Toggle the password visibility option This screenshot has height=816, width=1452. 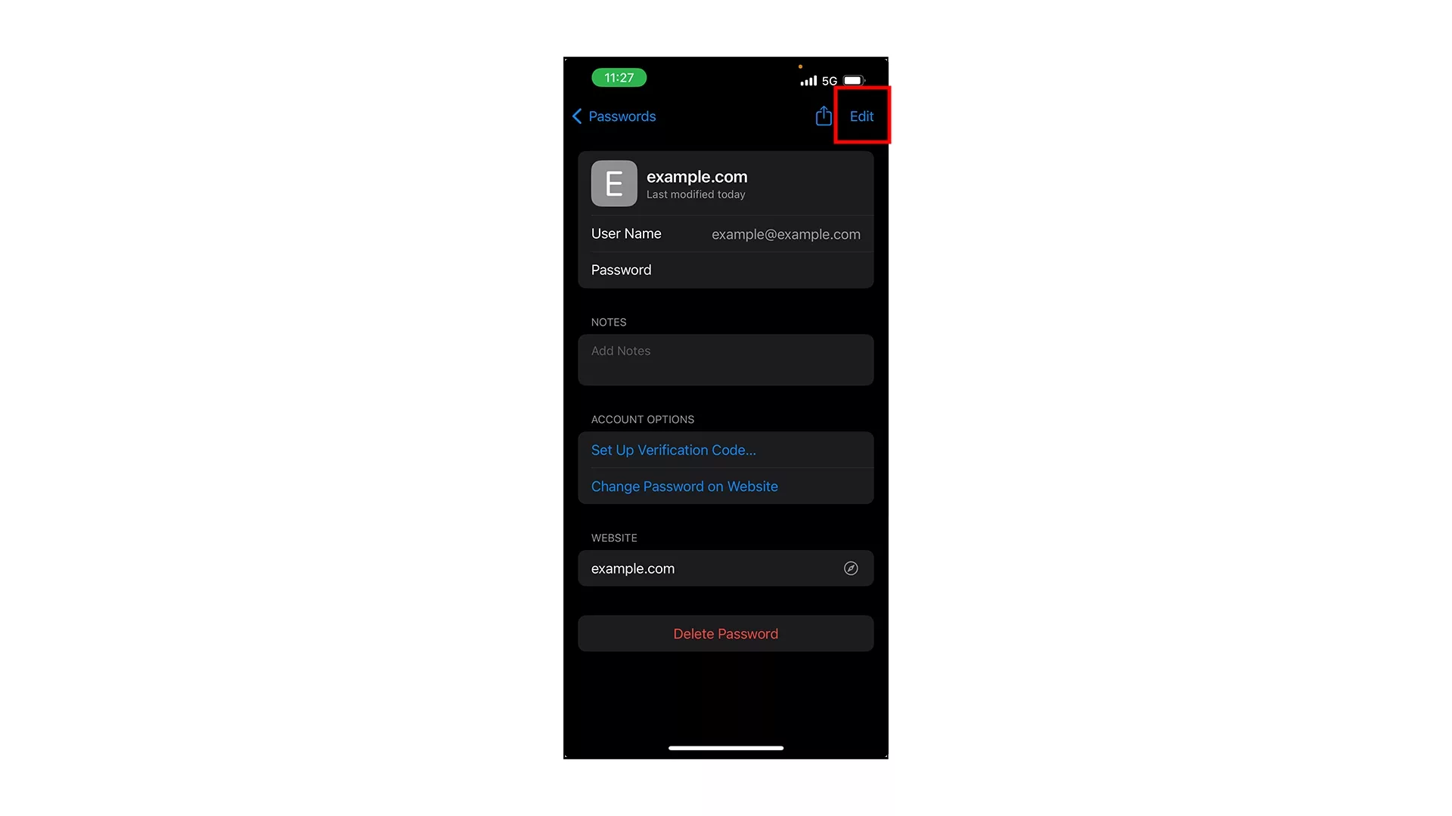click(x=725, y=269)
